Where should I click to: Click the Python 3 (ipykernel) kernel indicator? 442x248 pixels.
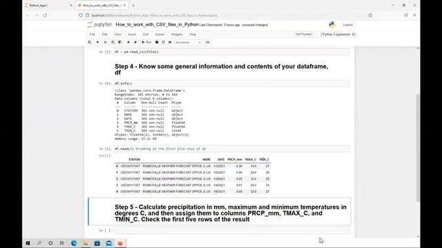pyautogui.click(x=336, y=34)
